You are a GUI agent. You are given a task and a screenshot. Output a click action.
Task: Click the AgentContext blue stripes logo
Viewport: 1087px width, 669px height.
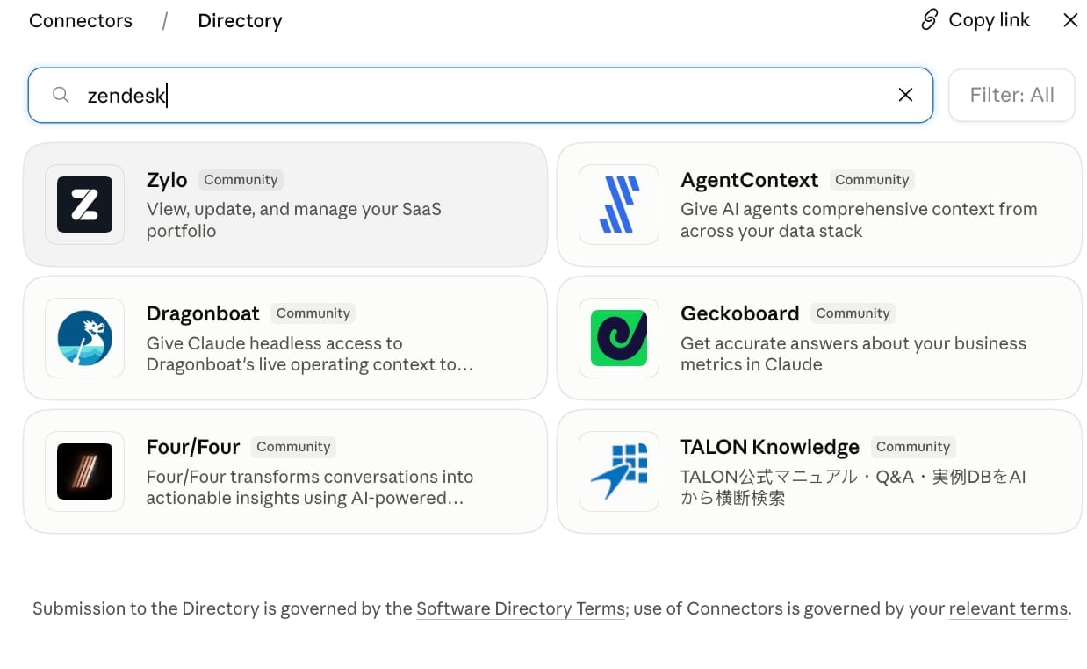619,205
